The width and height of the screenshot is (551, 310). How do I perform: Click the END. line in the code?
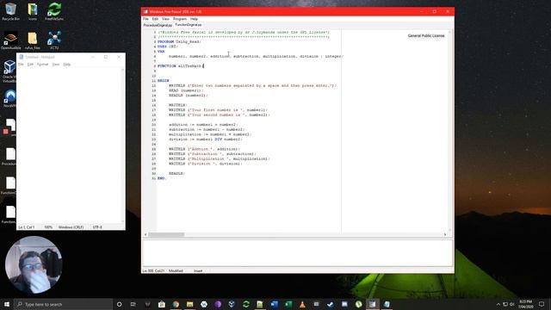(x=161, y=178)
